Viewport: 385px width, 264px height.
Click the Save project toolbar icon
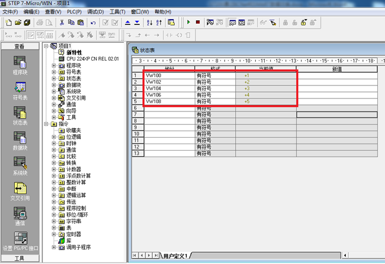coord(27,23)
